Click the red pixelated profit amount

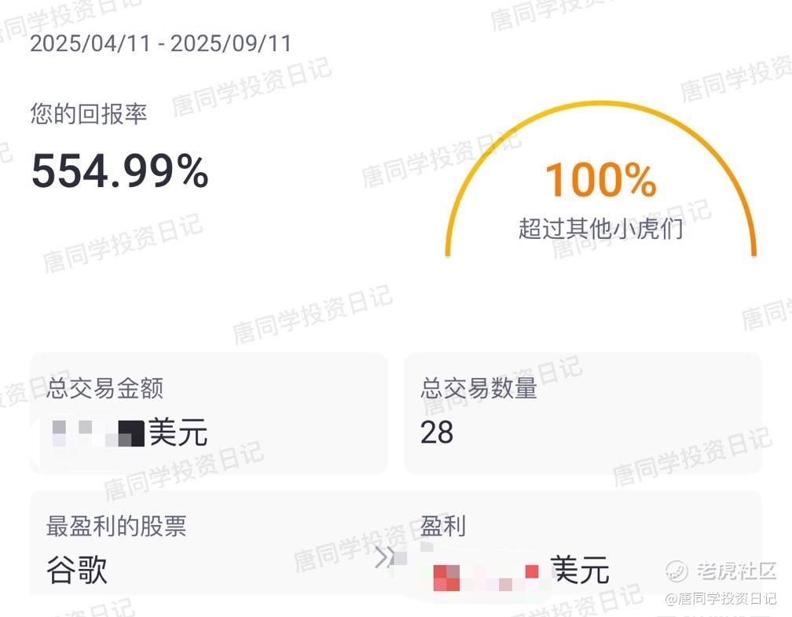[x=486, y=572]
